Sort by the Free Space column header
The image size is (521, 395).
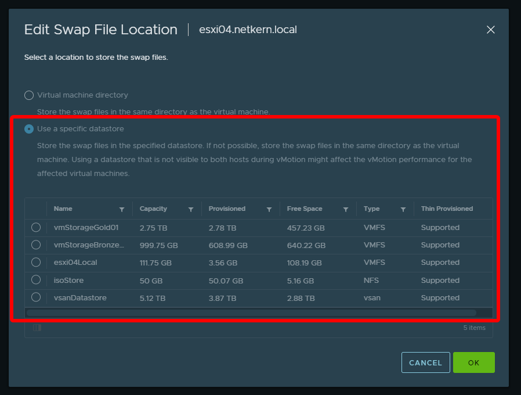(x=305, y=209)
